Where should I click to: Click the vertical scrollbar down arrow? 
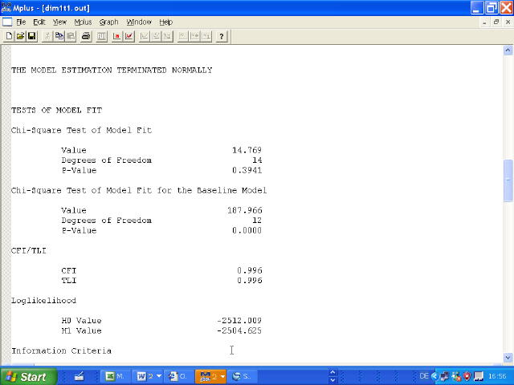508,357
